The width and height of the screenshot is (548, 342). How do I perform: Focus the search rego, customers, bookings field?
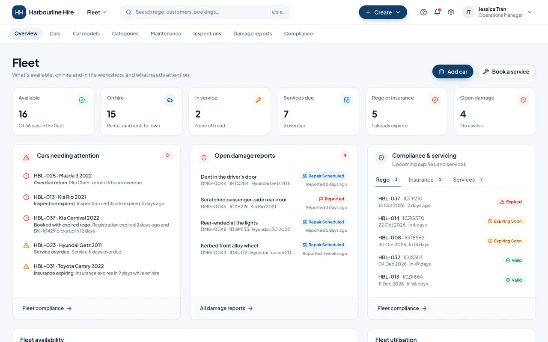[205, 12]
